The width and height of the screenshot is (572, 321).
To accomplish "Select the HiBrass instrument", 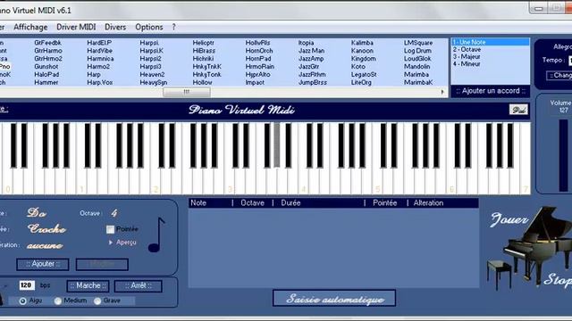I will [x=204, y=51].
